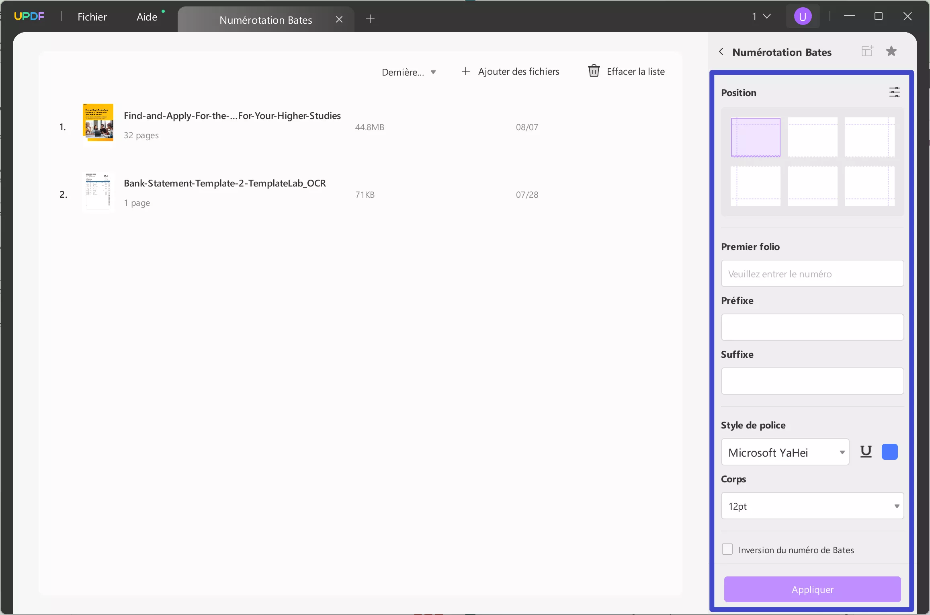The height and width of the screenshot is (615, 930).
Task: Click the trash icon for Effacer la liste
Action: 594,71
